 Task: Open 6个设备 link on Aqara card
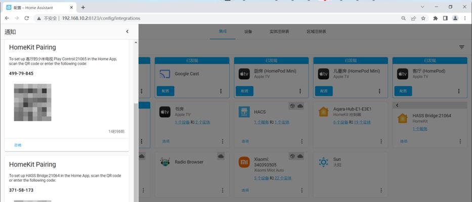(x=341, y=122)
